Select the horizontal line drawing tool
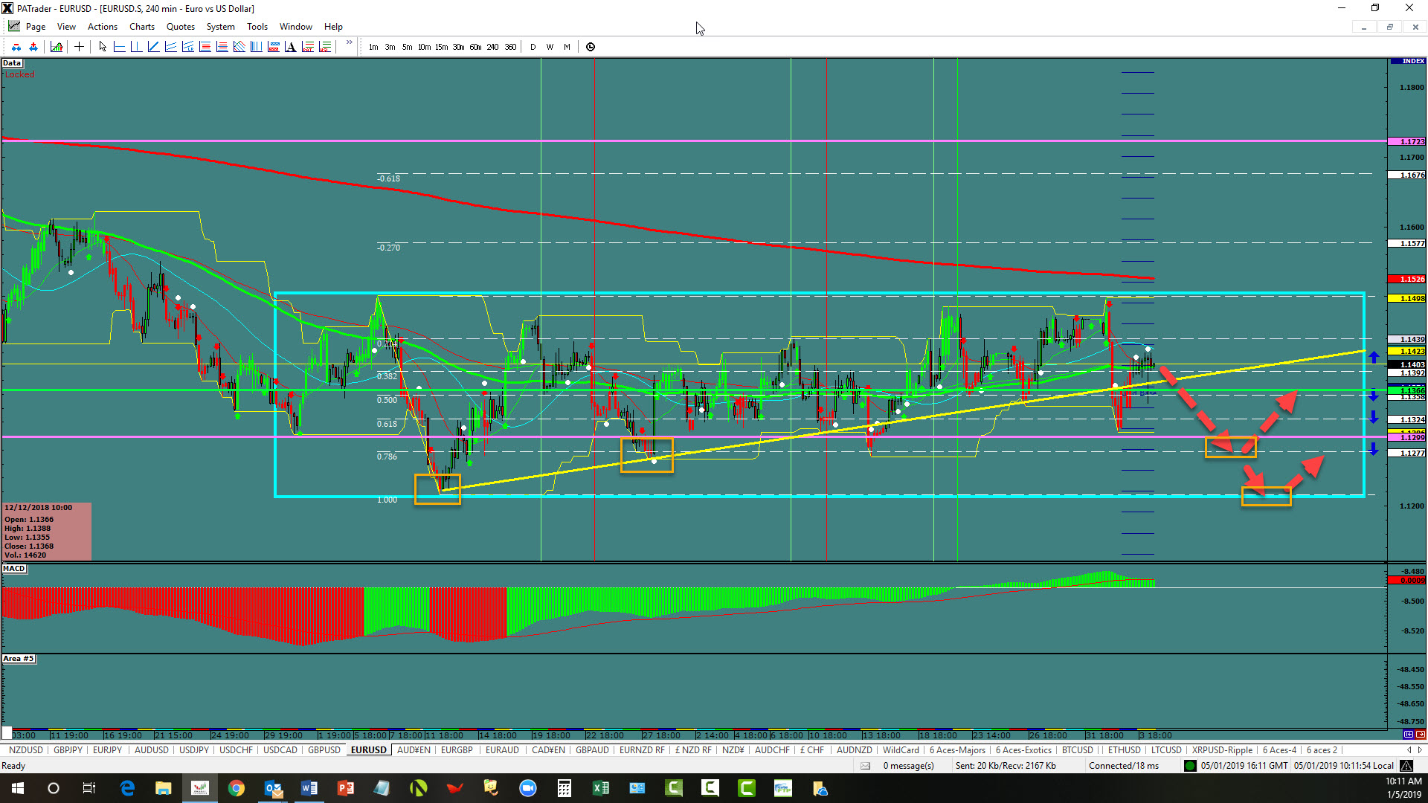 click(x=119, y=47)
